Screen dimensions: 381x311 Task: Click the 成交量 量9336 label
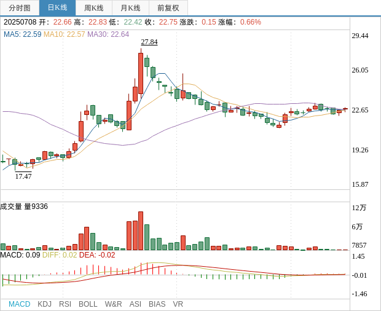click(x=24, y=207)
